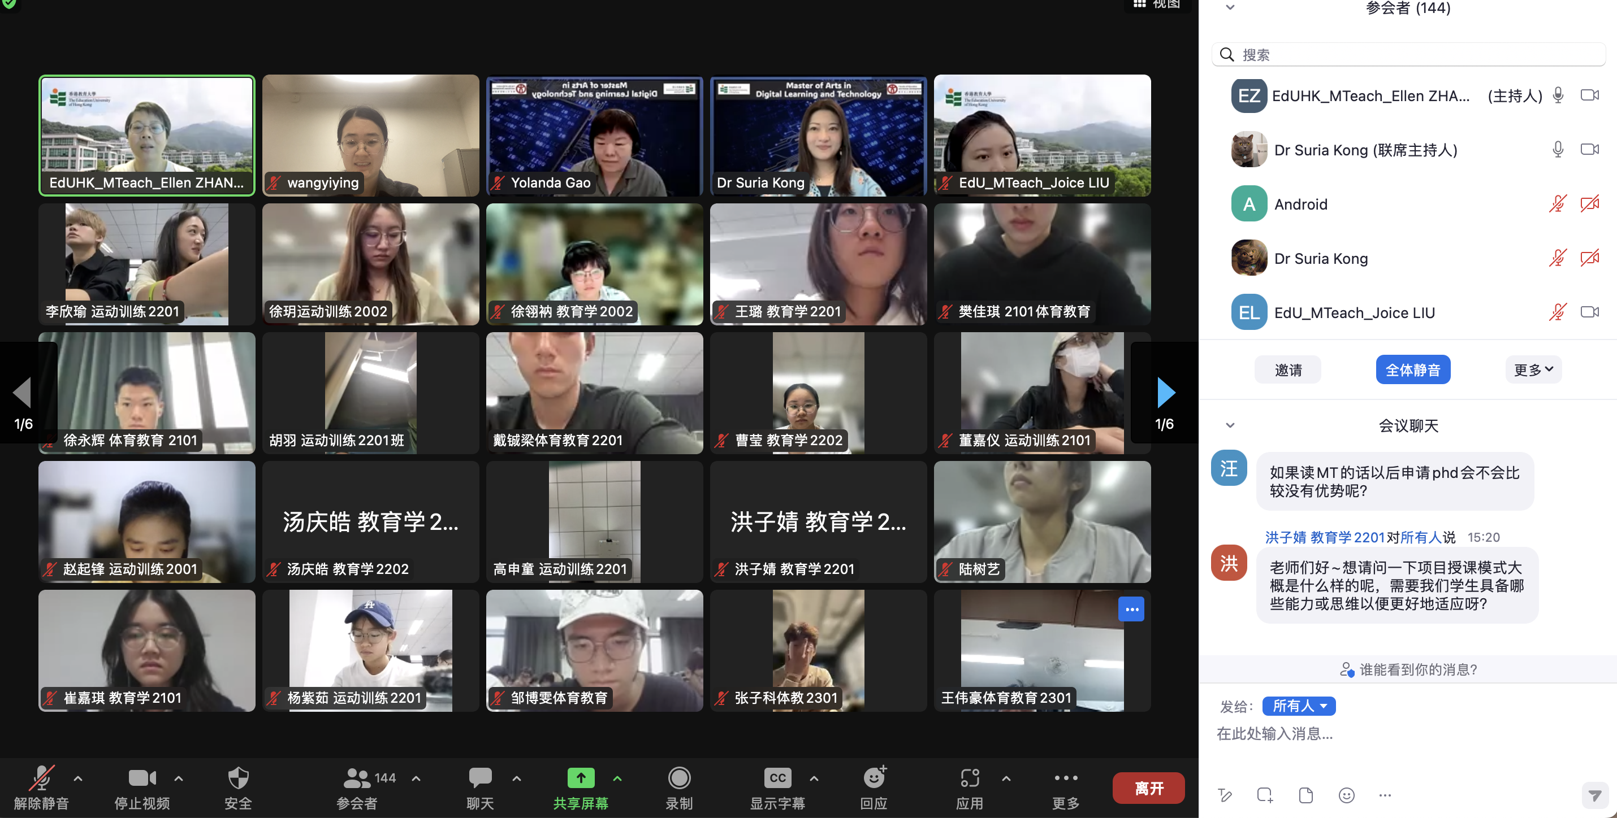Click the Apps icon in toolbar

point(969,778)
